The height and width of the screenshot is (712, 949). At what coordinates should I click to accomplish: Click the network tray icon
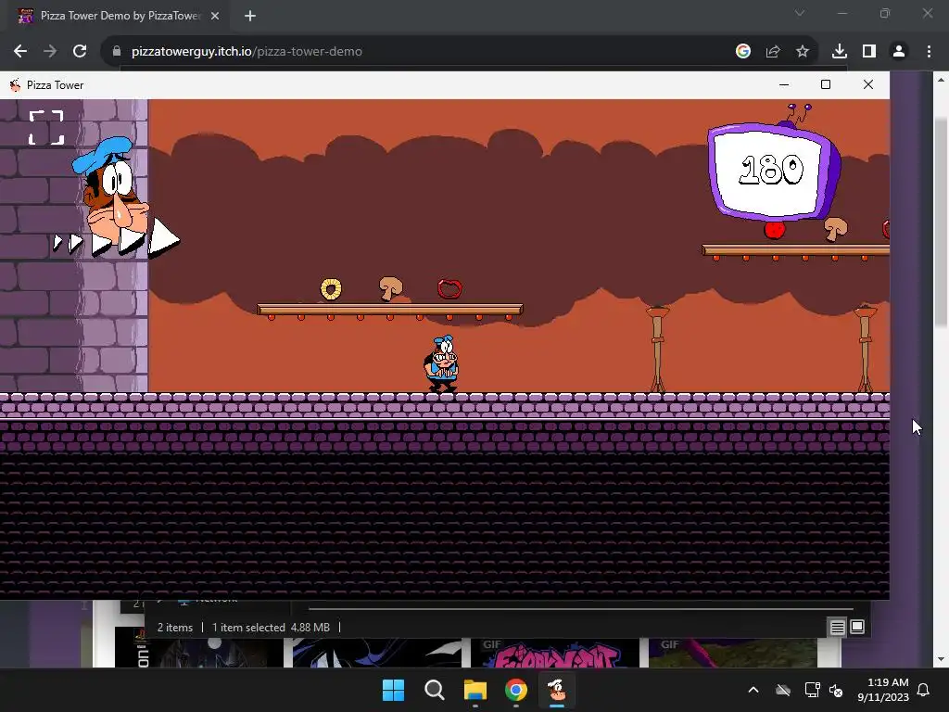click(x=812, y=690)
